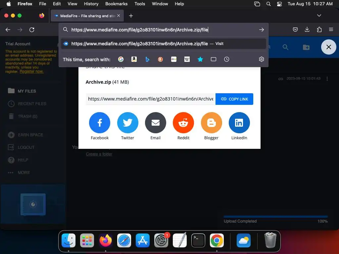Search history using the clock icon

[226, 59]
